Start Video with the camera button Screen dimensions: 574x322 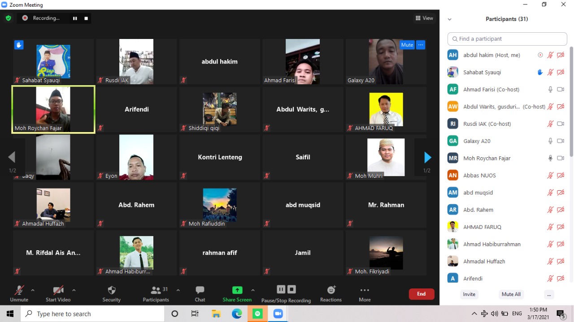[x=58, y=293]
